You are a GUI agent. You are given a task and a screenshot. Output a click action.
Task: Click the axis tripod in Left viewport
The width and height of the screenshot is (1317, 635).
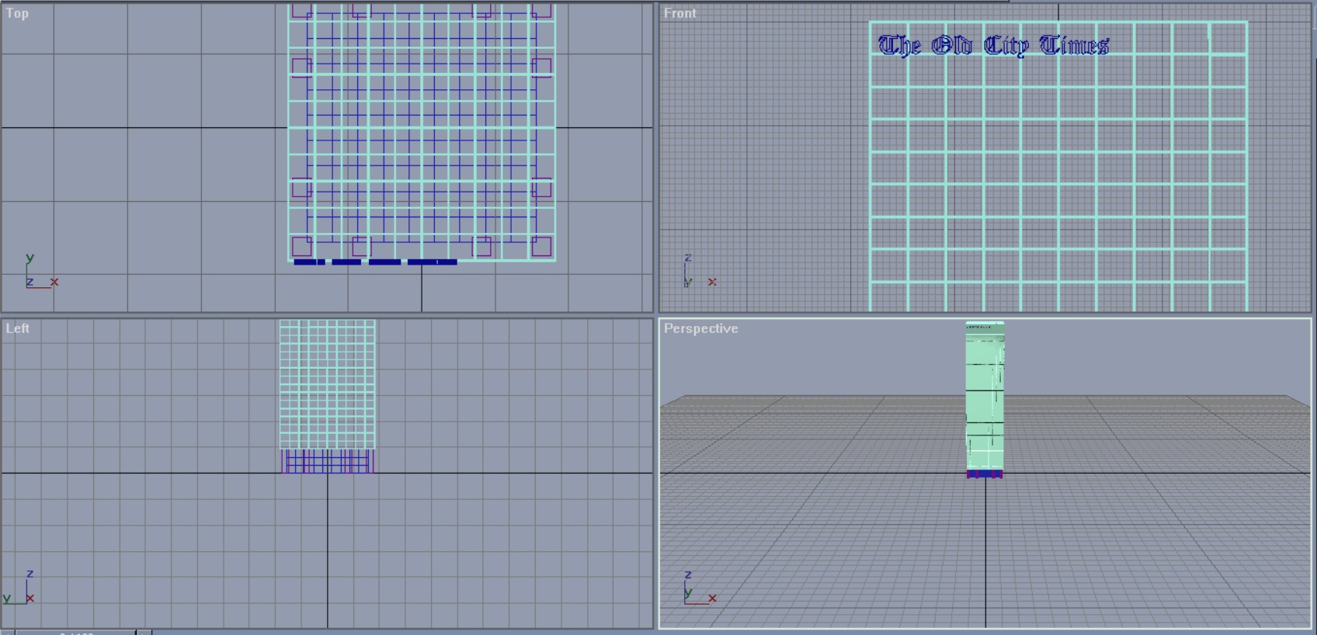19,588
